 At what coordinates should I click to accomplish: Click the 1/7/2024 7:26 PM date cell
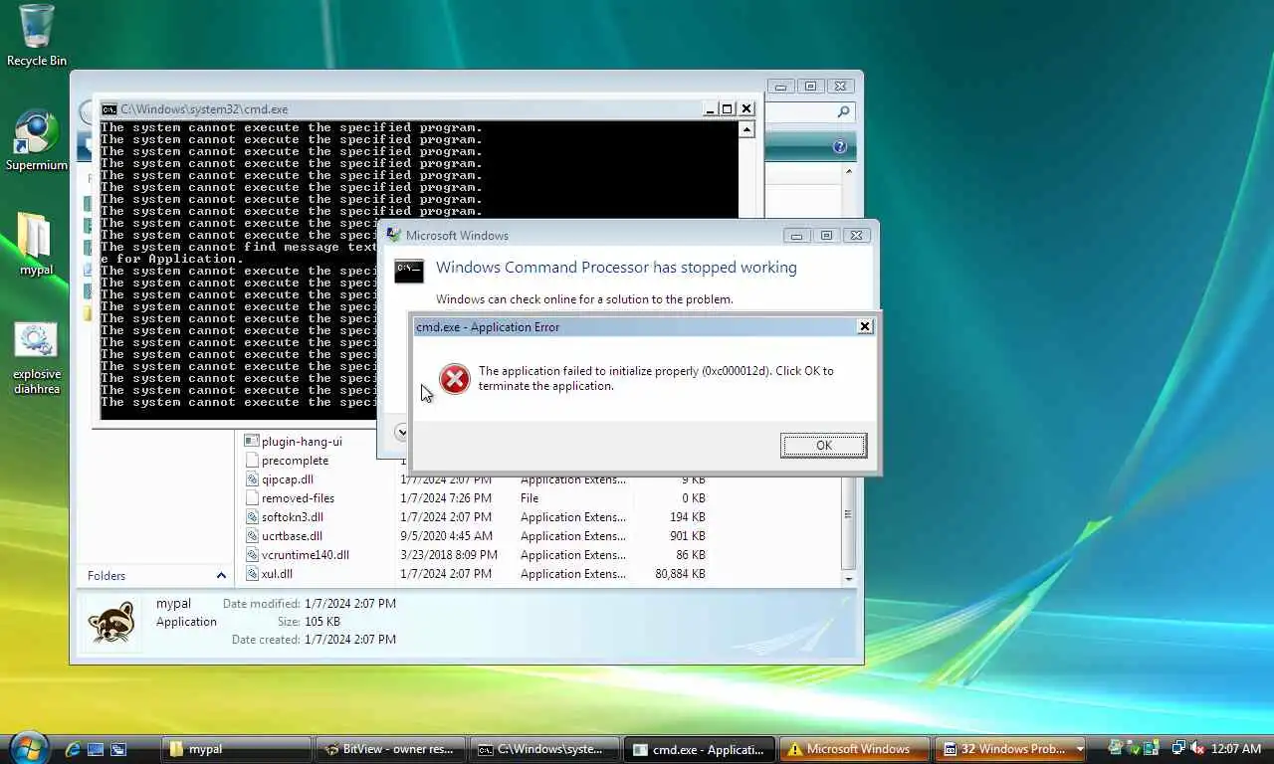pos(445,498)
